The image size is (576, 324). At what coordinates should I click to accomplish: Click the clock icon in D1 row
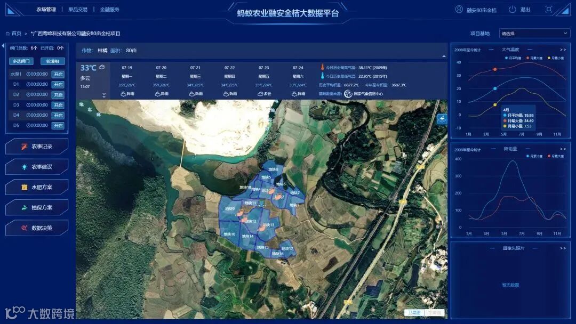tap(28, 84)
